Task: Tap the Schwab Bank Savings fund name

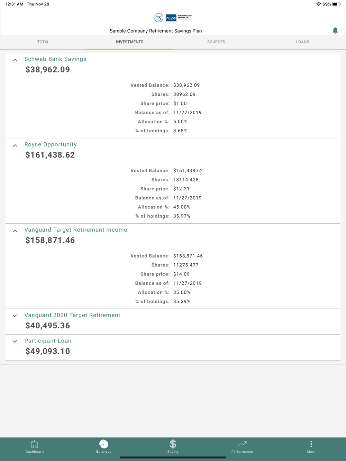Action: coord(55,59)
